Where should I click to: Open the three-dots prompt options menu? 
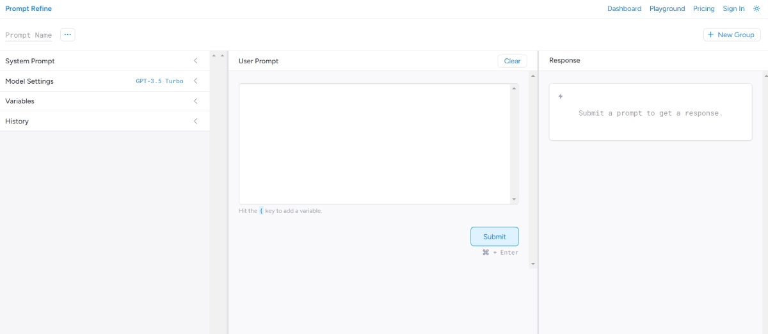(68, 35)
